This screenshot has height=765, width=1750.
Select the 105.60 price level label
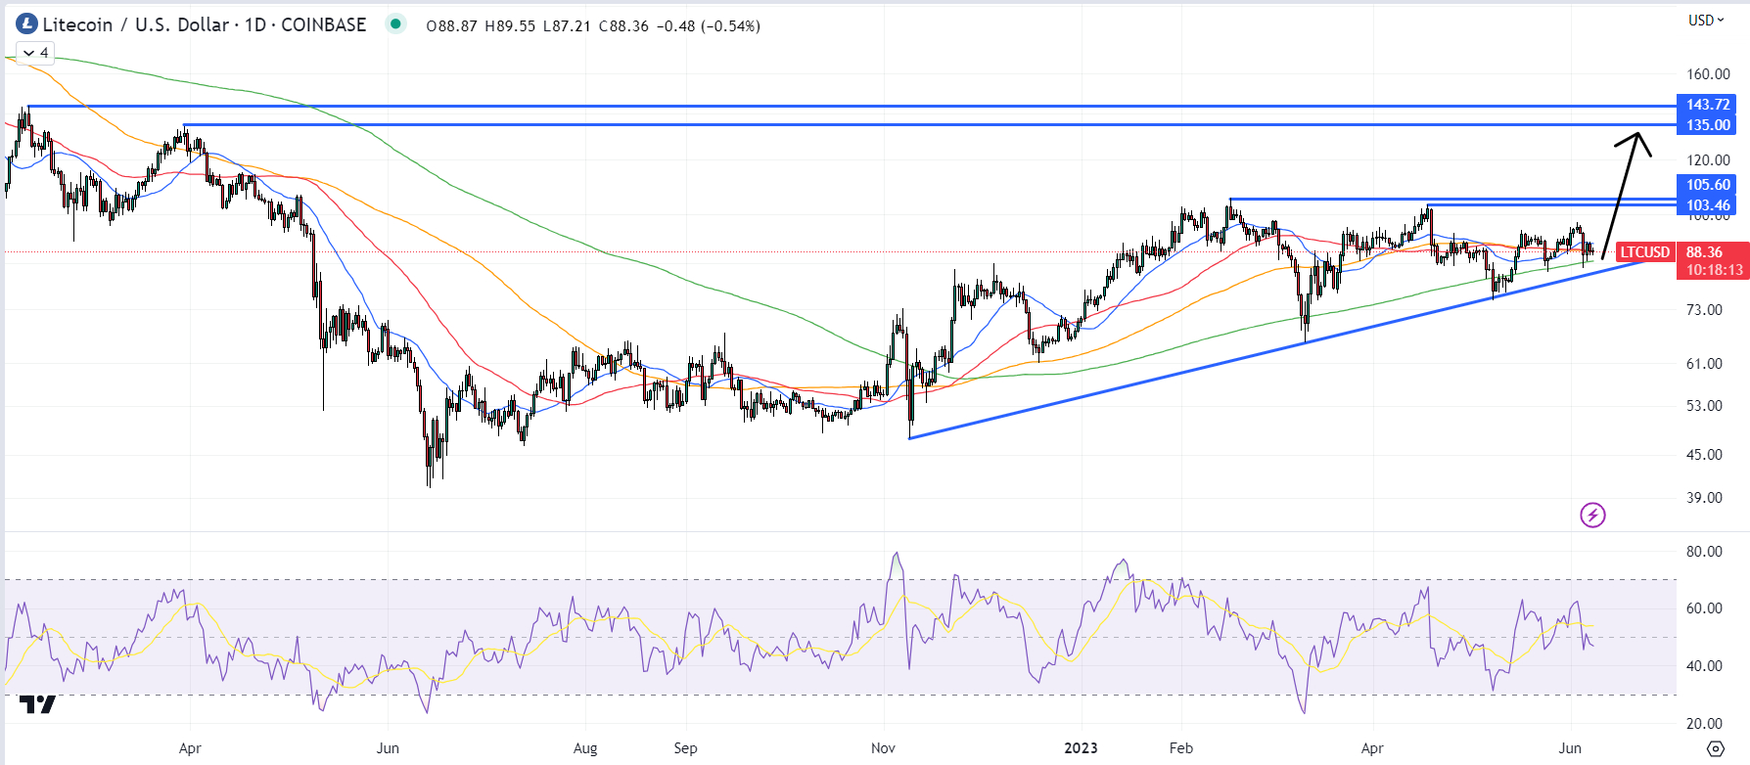click(x=1708, y=185)
